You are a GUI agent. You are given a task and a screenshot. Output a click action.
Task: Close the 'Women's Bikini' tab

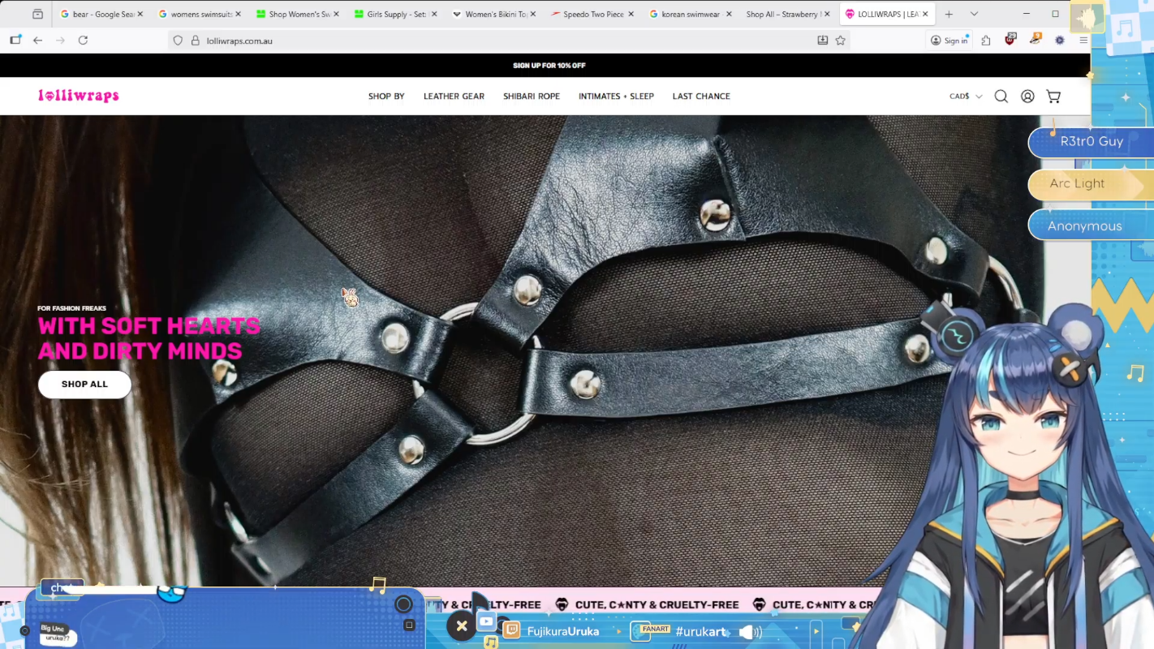coord(532,14)
